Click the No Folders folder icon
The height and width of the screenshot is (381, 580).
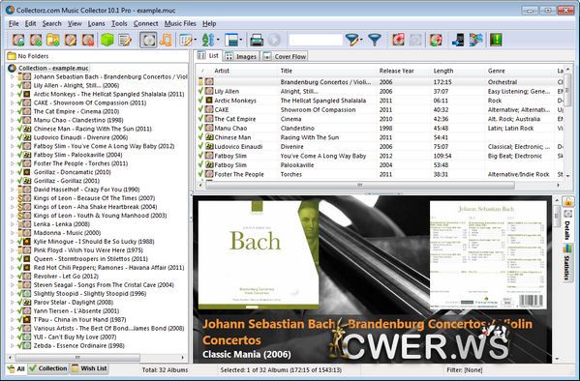click(12, 56)
